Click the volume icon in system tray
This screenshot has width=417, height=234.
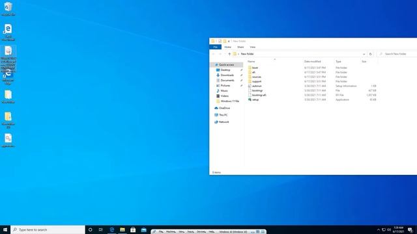point(389,229)
